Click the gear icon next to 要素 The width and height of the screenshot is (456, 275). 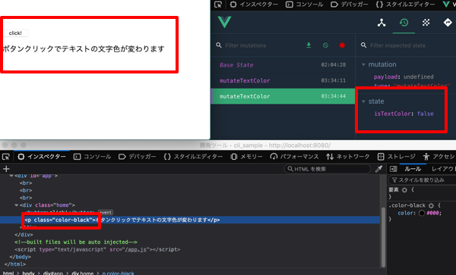[404, 190]
